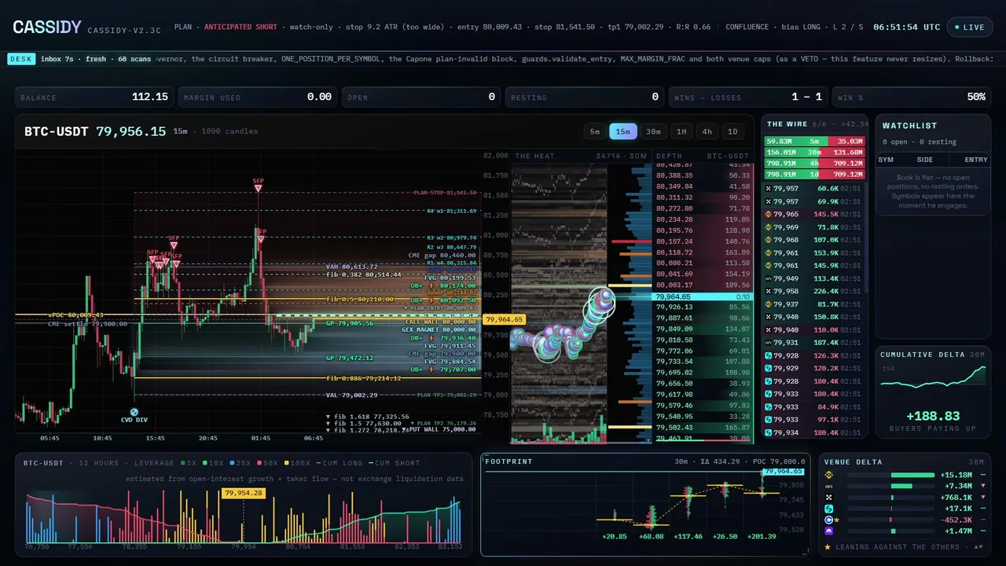Screen dimensions: 1006x566
Task: Select the 30m timeframe tab
Action: coord(653,131)
